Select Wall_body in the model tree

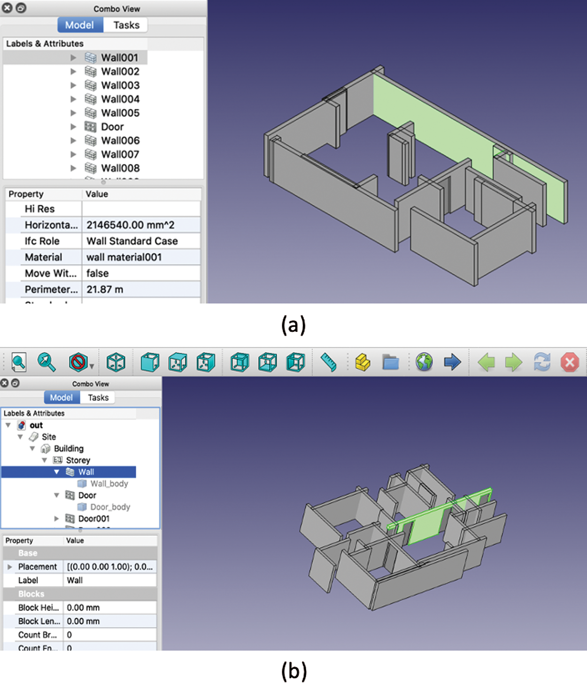109,484
